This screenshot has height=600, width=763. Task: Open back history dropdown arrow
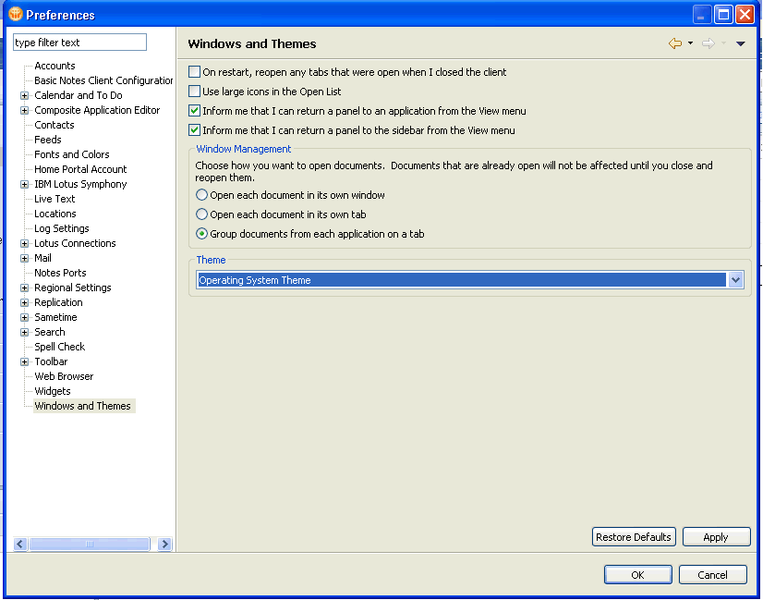point(690,43)
